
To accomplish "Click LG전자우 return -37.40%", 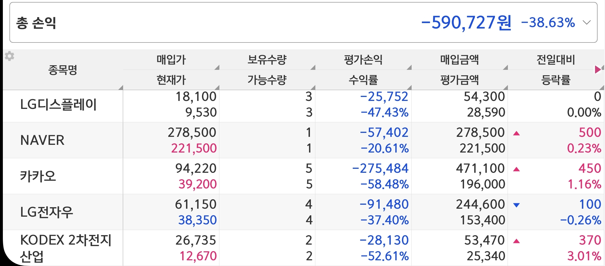I will (385, 220).
